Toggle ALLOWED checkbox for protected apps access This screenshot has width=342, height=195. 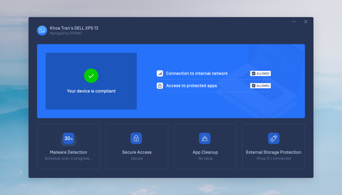(253, 86)
